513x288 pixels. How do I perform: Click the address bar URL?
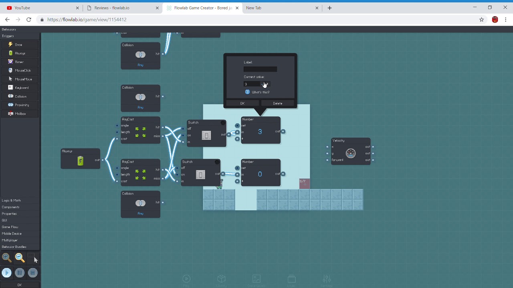pyautogui.click(x=87, y=20)
